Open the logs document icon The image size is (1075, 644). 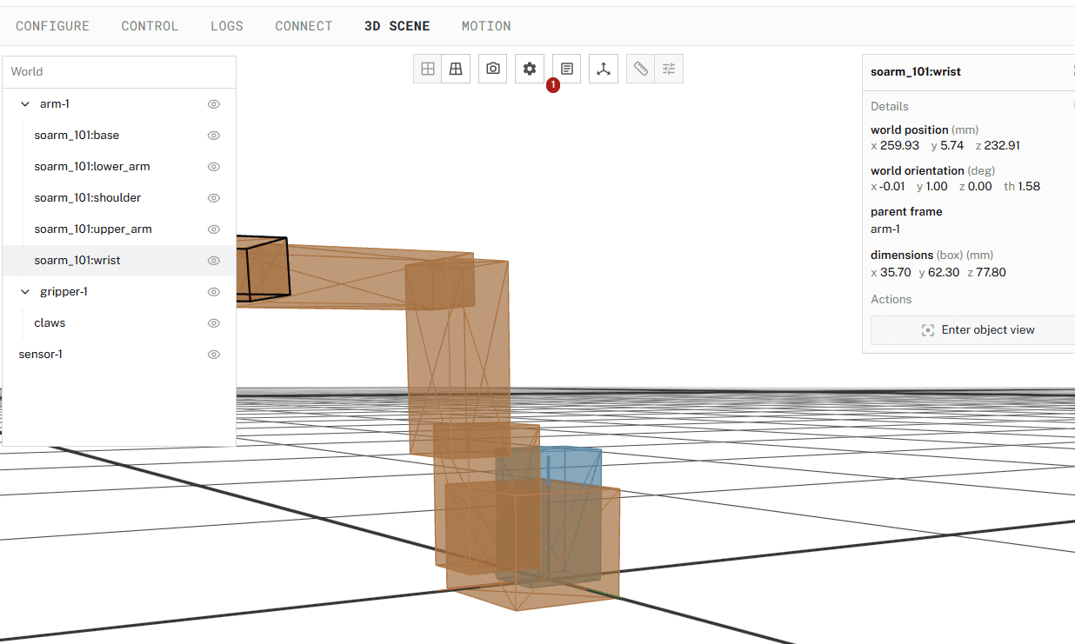click(x=567, y=69)
